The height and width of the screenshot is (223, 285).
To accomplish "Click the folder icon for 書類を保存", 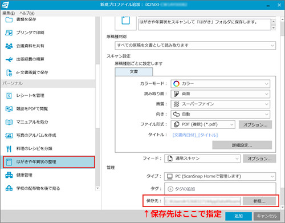I will tap(9, 19).
